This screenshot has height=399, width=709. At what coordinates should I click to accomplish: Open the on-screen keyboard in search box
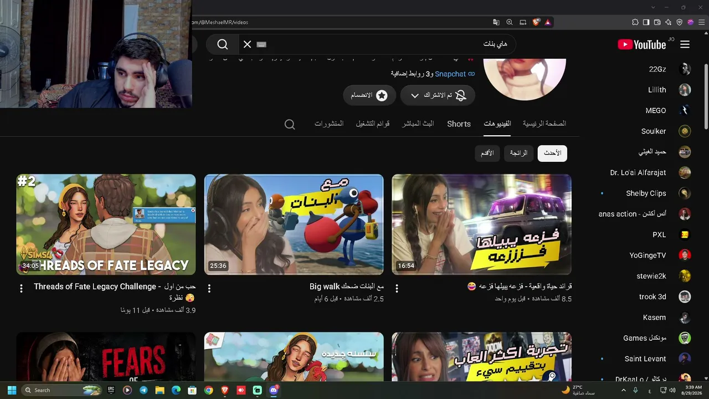tap(262, 44)
